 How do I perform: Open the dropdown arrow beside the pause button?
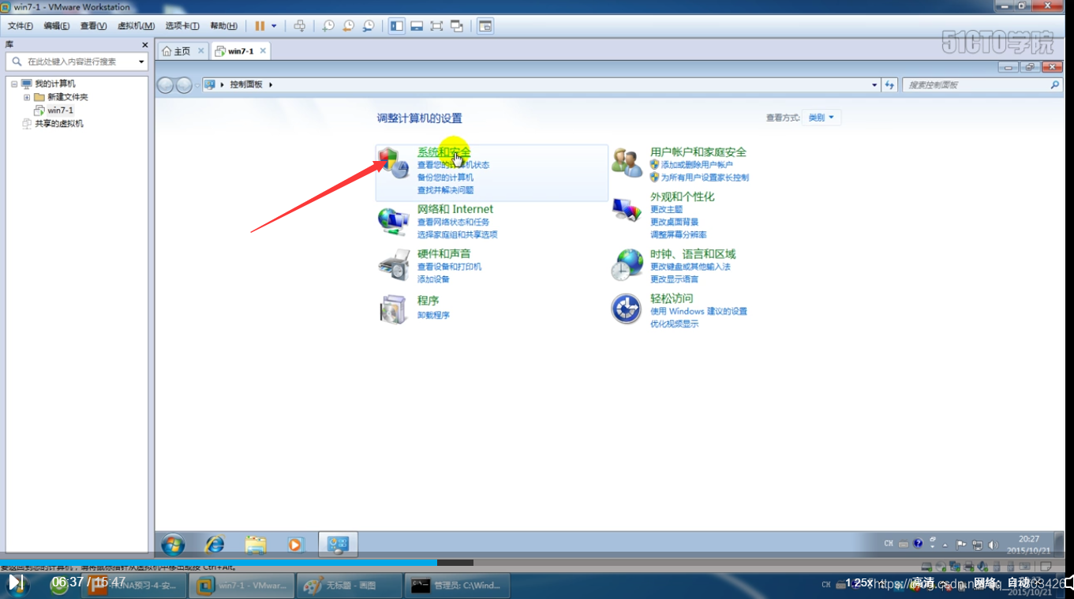[x=274, y=26]
